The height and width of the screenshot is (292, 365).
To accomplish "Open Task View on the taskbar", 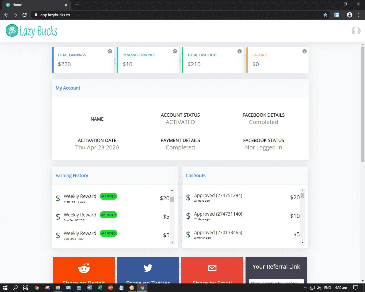I will click(26, 288).
